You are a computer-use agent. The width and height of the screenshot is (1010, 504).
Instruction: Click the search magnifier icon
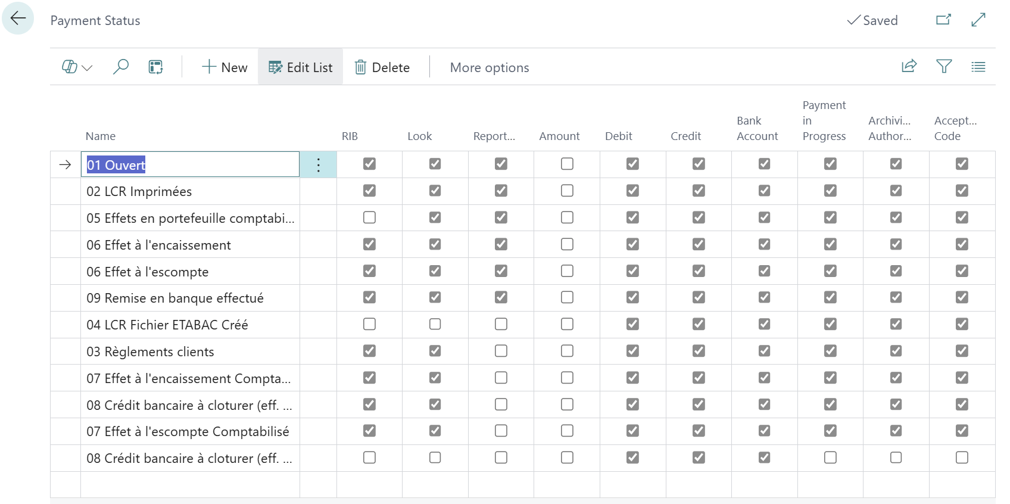tap(121, 67)
